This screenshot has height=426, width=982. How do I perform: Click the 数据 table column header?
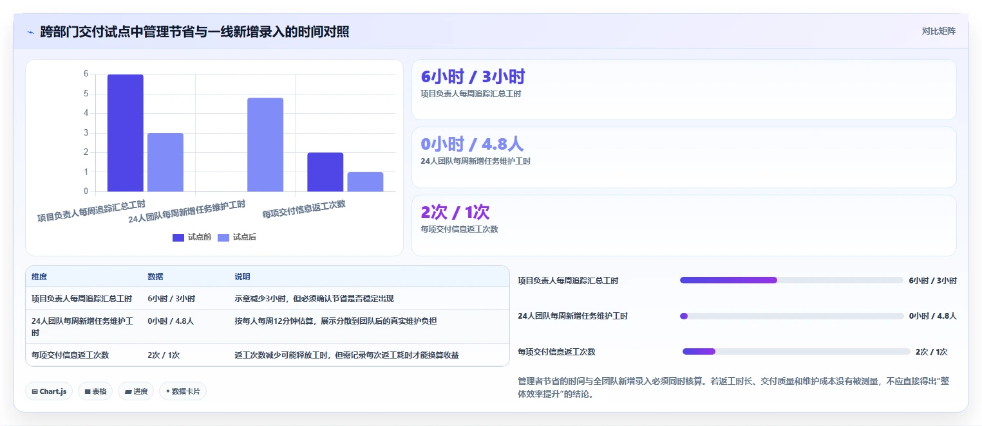click(x=155, y=277)
